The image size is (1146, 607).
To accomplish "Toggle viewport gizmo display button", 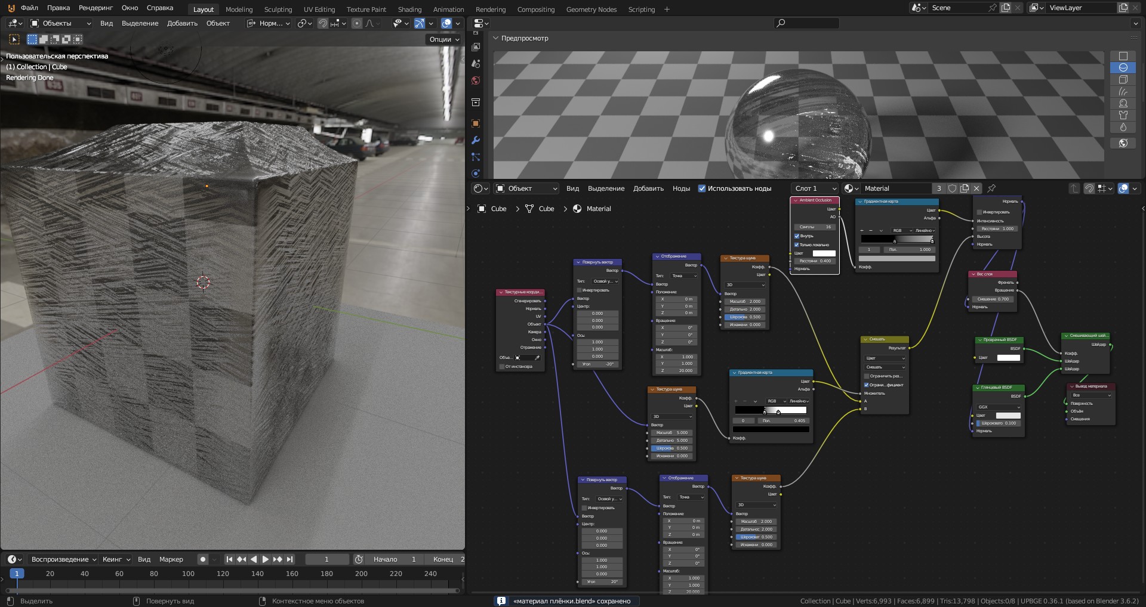I will coord(420,23).
